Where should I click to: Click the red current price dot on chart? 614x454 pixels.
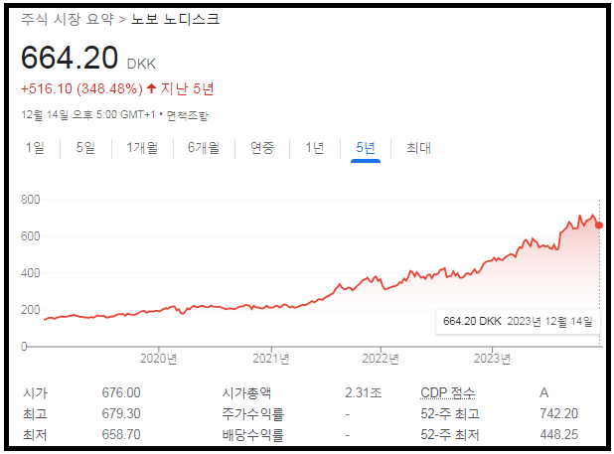point(599,226)
